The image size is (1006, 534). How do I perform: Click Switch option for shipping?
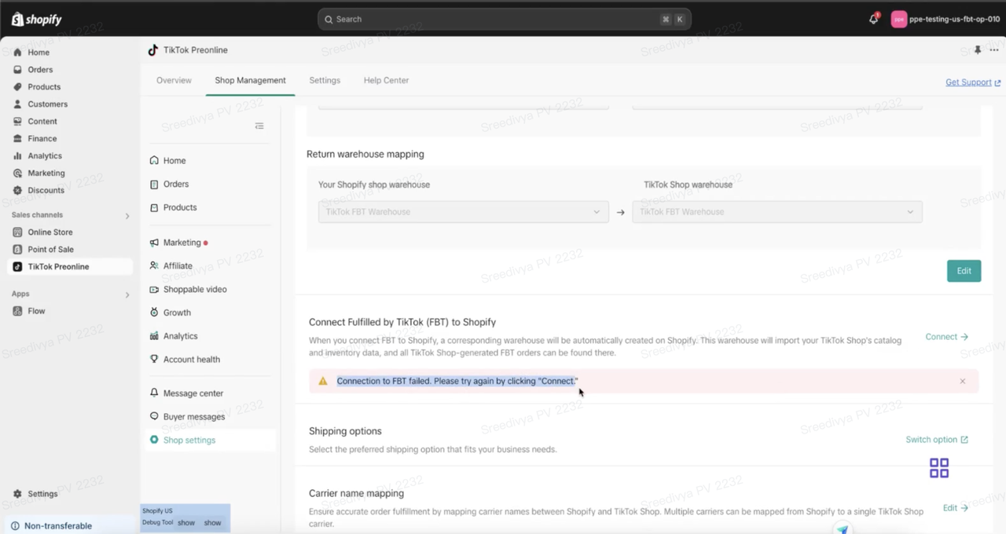tap(936, 440)
